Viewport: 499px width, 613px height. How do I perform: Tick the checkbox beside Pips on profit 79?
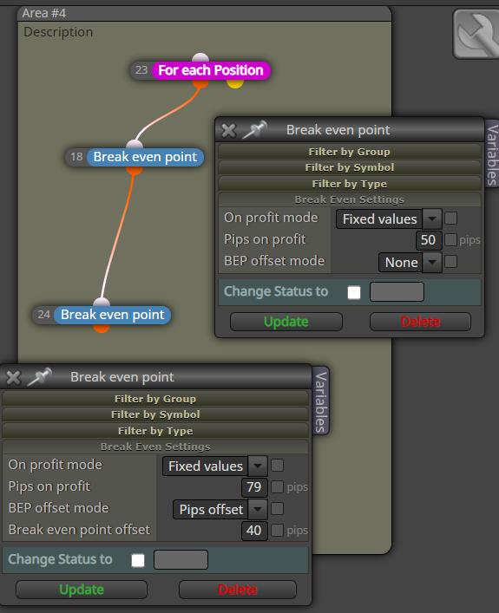[277, 486]
